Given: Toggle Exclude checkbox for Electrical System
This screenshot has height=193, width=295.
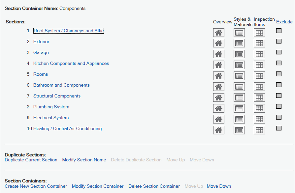Looking at the screenshot, I should pyautogui.click(x=279, y=118).
